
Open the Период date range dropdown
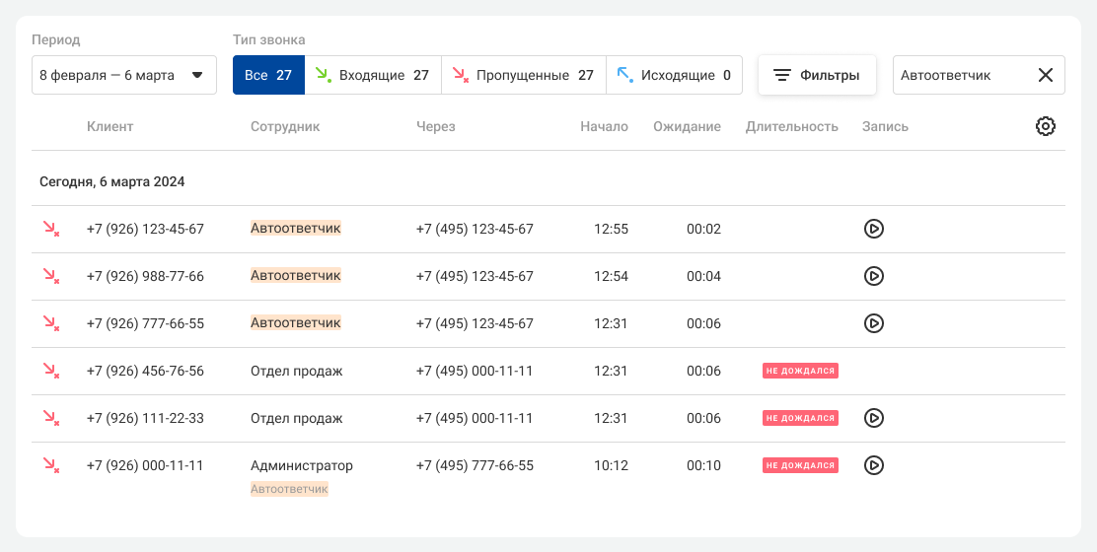(124, 75)
